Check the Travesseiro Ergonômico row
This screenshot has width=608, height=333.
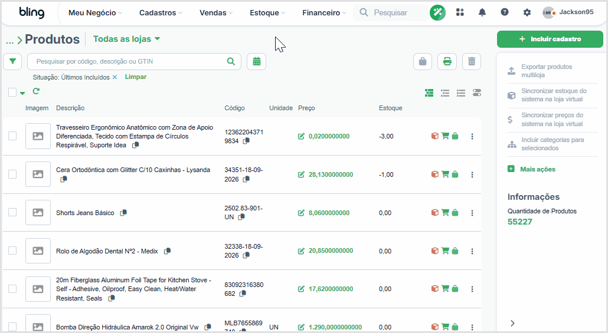pyautogui.click(x=12, y=136)
